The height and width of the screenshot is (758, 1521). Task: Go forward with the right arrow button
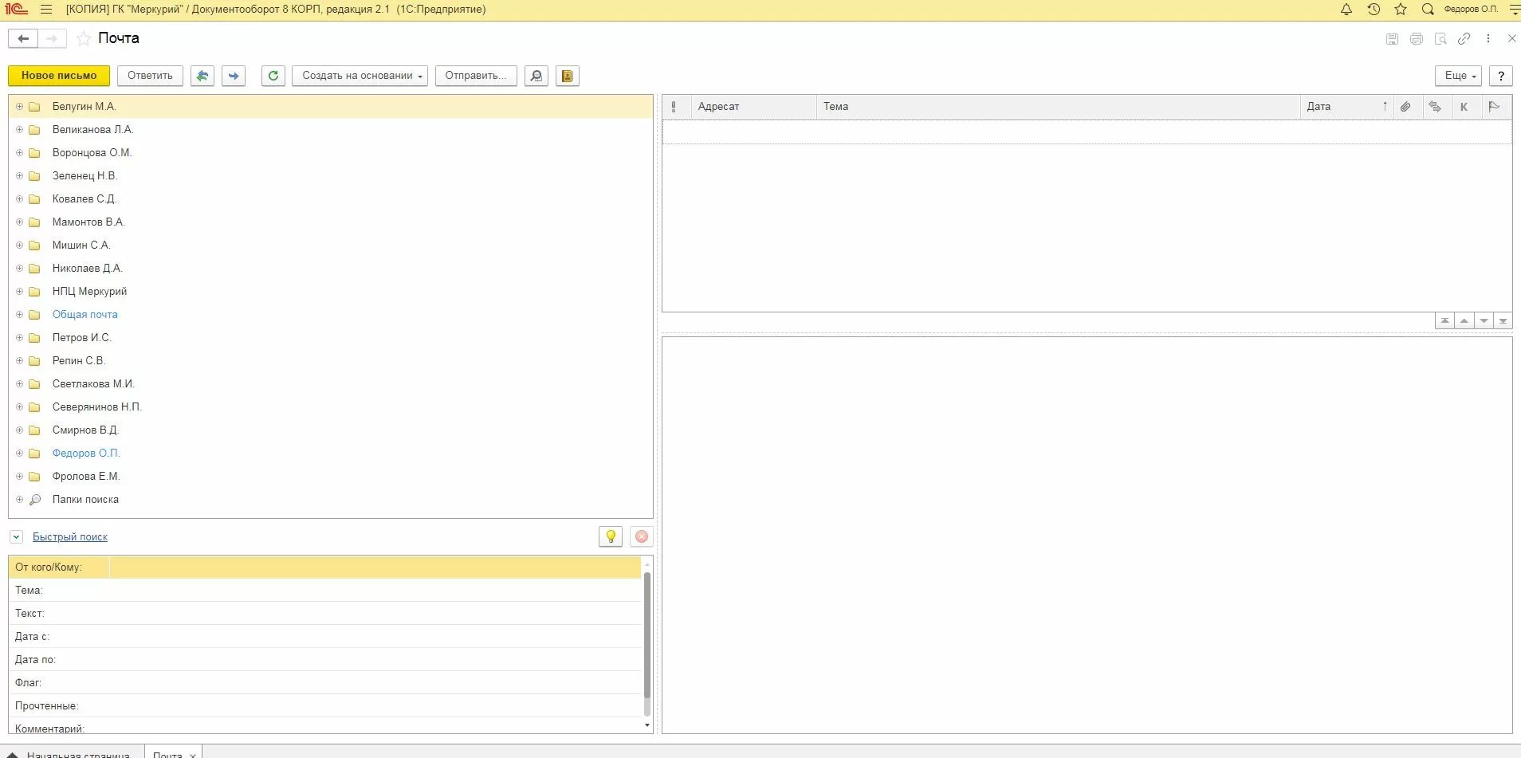52,38
